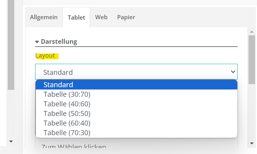This screenshot has height=154, width=257.
Task: Go to the Papier tab
Action: (126, 17)
